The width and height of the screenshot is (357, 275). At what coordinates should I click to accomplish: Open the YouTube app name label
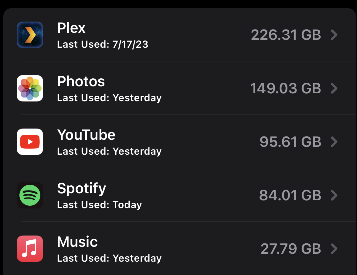pyautogui.click(x=86, y=135)
